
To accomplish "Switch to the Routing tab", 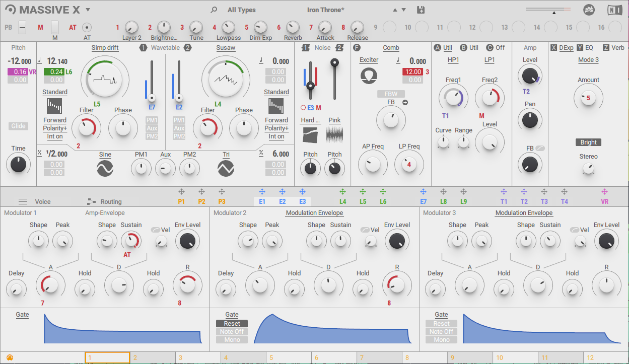I will click(112, 201).
